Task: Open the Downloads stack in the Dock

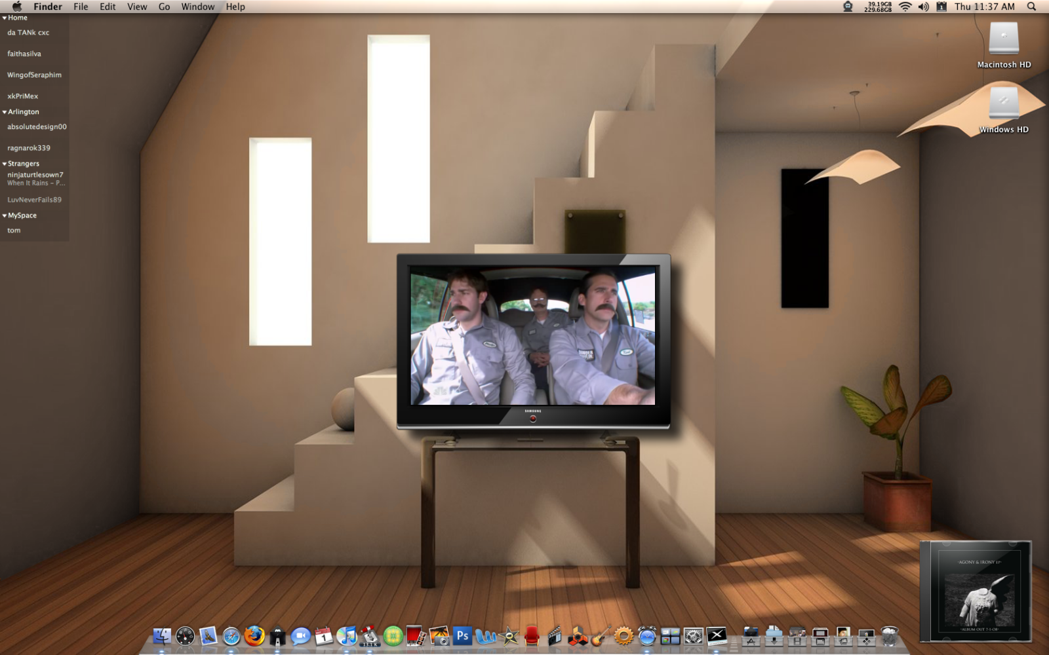Action: pos(774,635)
